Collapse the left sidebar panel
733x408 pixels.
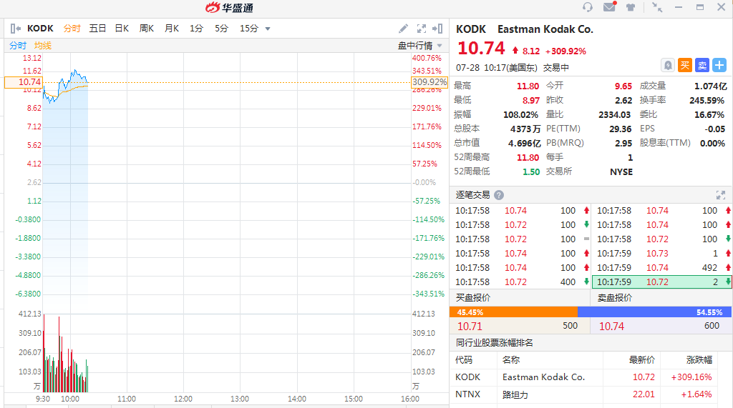[x=16, y=29]
